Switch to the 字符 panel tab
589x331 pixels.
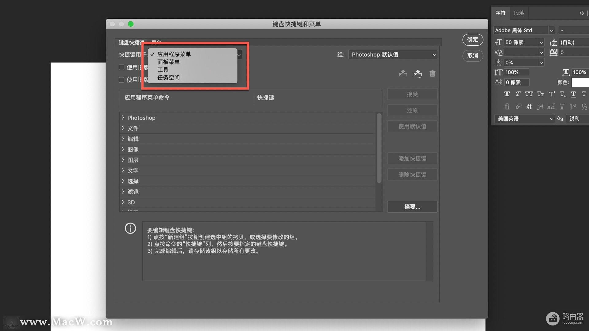click(x=500, y=13)
